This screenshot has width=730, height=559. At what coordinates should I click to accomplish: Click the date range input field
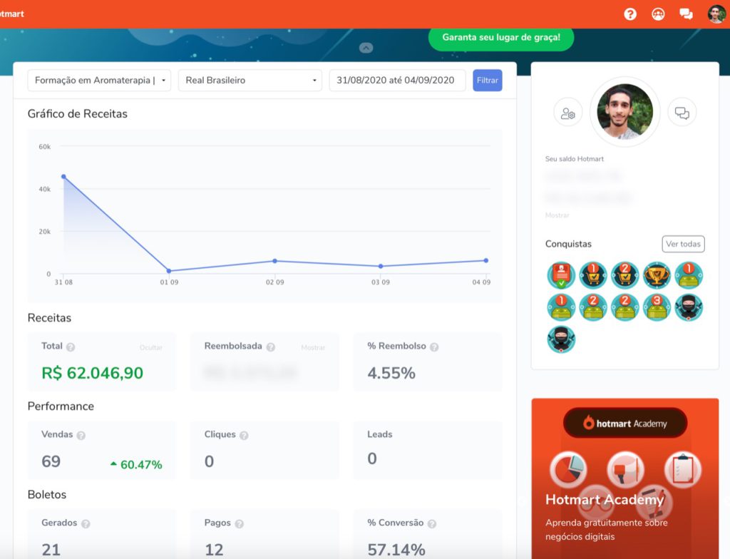tap(397, 81)
